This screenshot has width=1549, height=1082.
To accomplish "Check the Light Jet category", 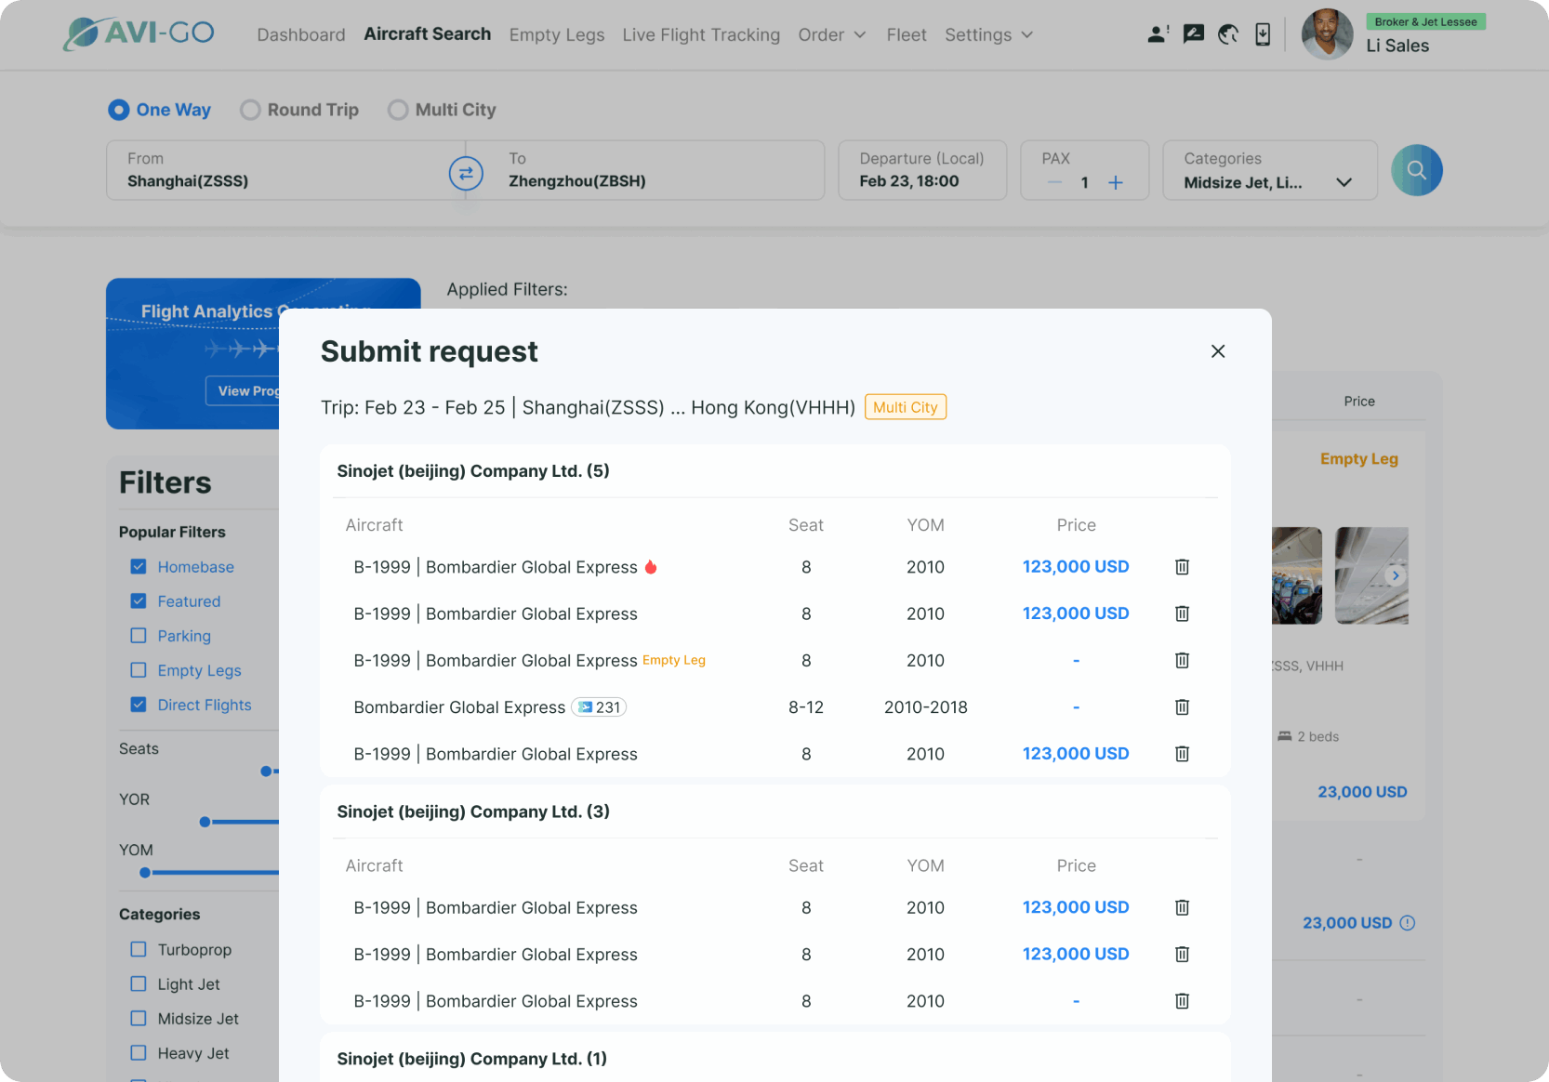I will coord(139,983).
